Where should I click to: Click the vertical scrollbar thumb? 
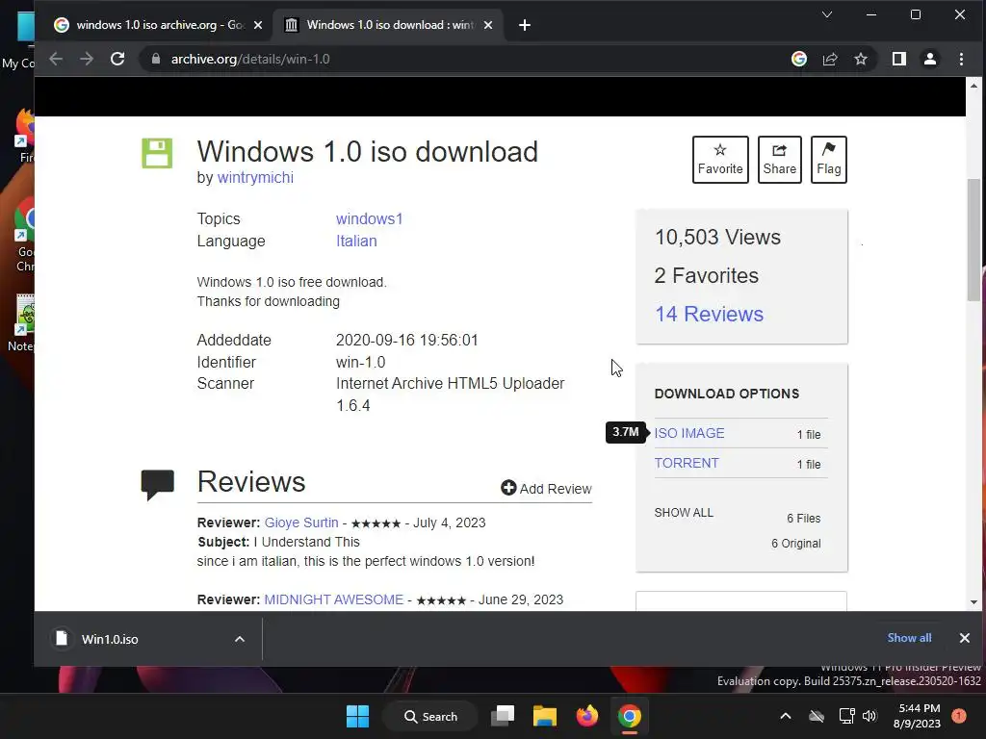[974, 240]
